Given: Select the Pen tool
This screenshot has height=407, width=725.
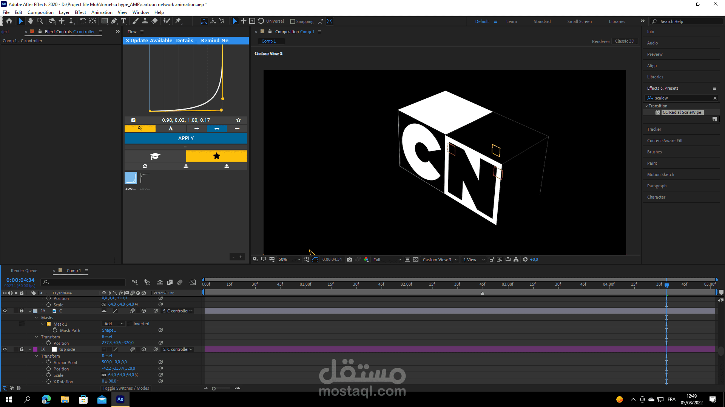Looking at the screenshot, I should 114,21.
